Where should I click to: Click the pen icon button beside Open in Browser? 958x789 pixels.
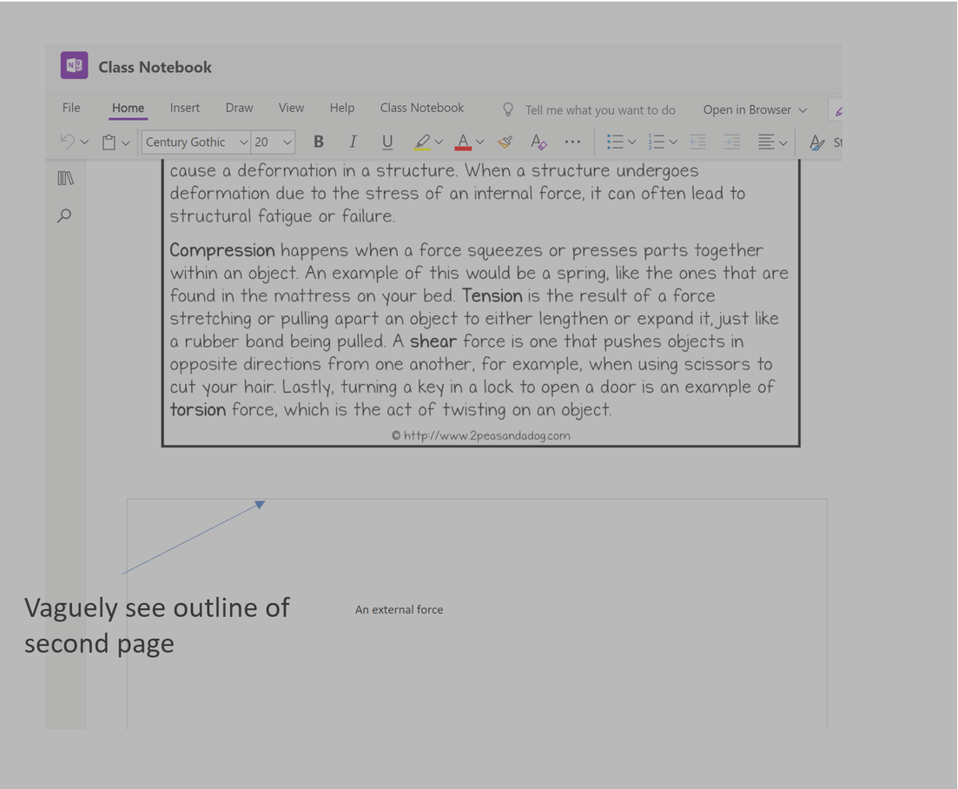coord(836,110)
